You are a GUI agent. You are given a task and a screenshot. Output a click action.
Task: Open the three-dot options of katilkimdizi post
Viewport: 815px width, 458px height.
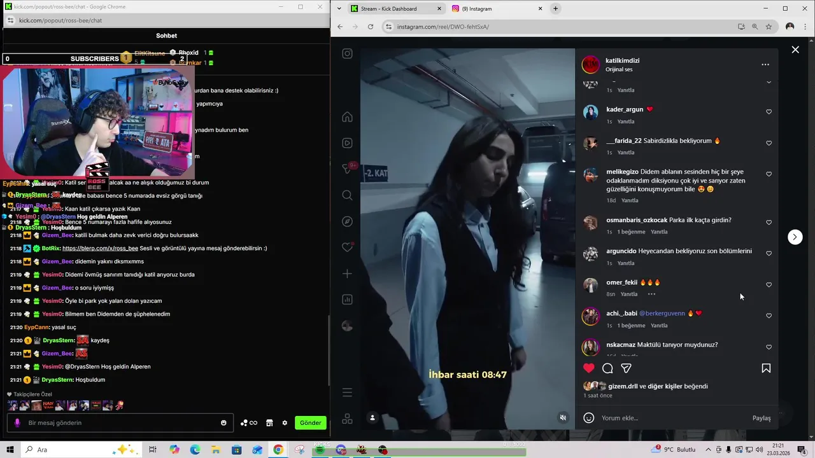(x=765, y=64)
